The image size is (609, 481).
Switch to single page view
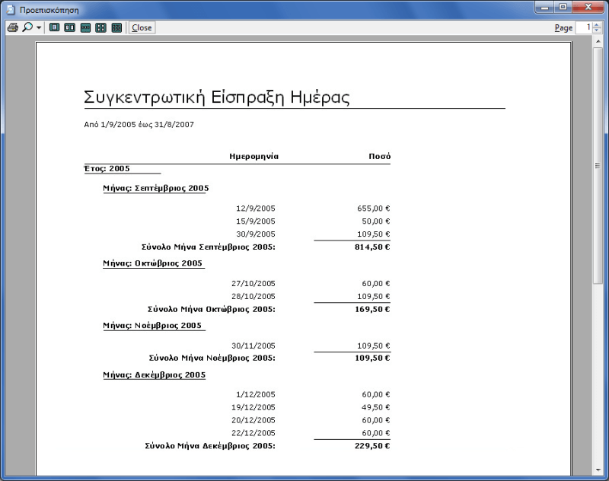point(54,27)
